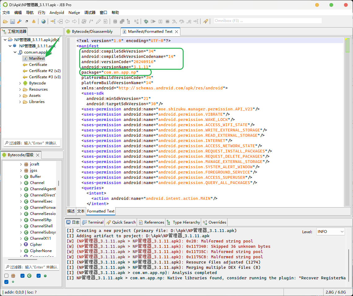Uncheck the classes (green C) filter checkbox
The image size is (353, 296).
22,276
